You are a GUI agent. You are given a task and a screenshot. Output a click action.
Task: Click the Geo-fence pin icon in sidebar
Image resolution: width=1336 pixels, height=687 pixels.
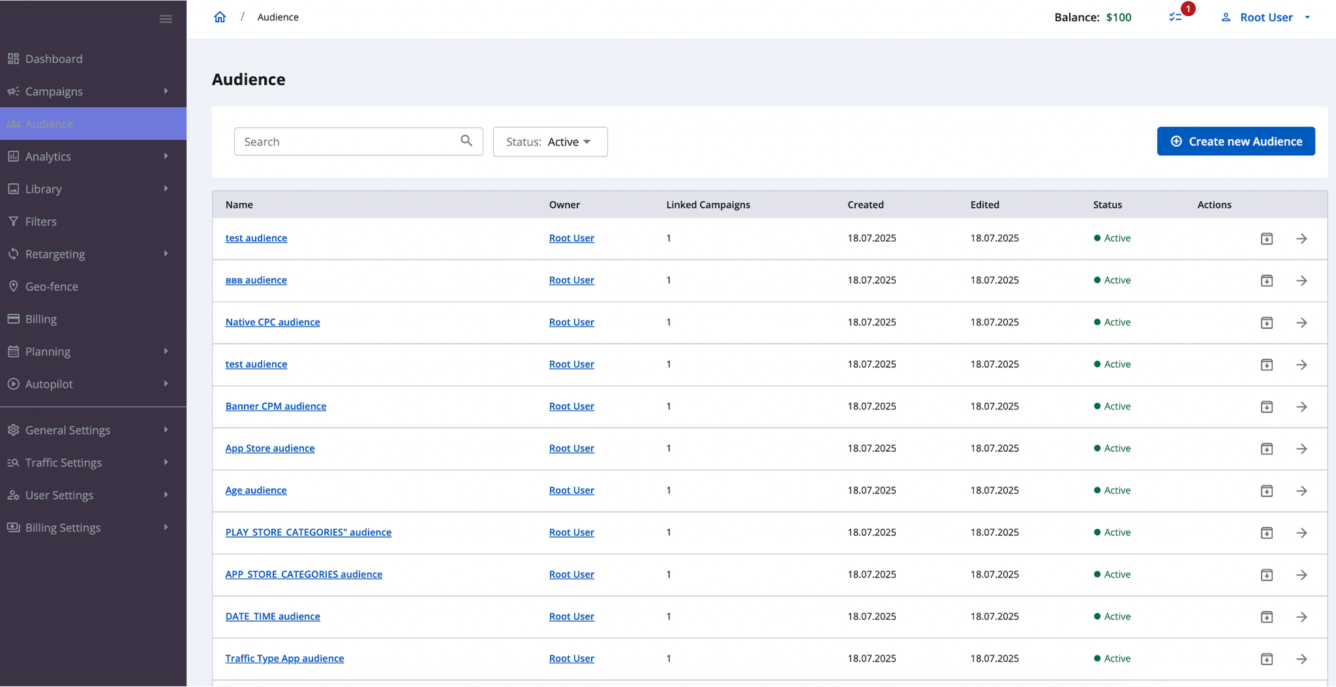13,286
